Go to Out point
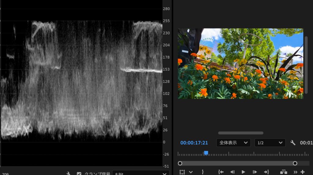313x175 pixels. click(266, 172)
